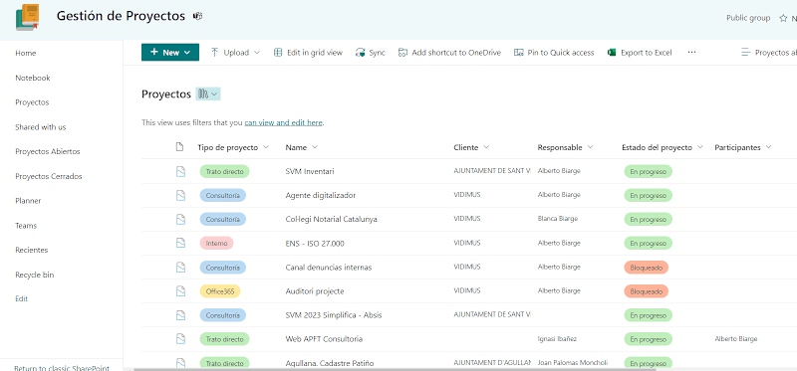
Task: Open the Auditori projecte item
Action: pyautogui.click(x=315, y=291)
